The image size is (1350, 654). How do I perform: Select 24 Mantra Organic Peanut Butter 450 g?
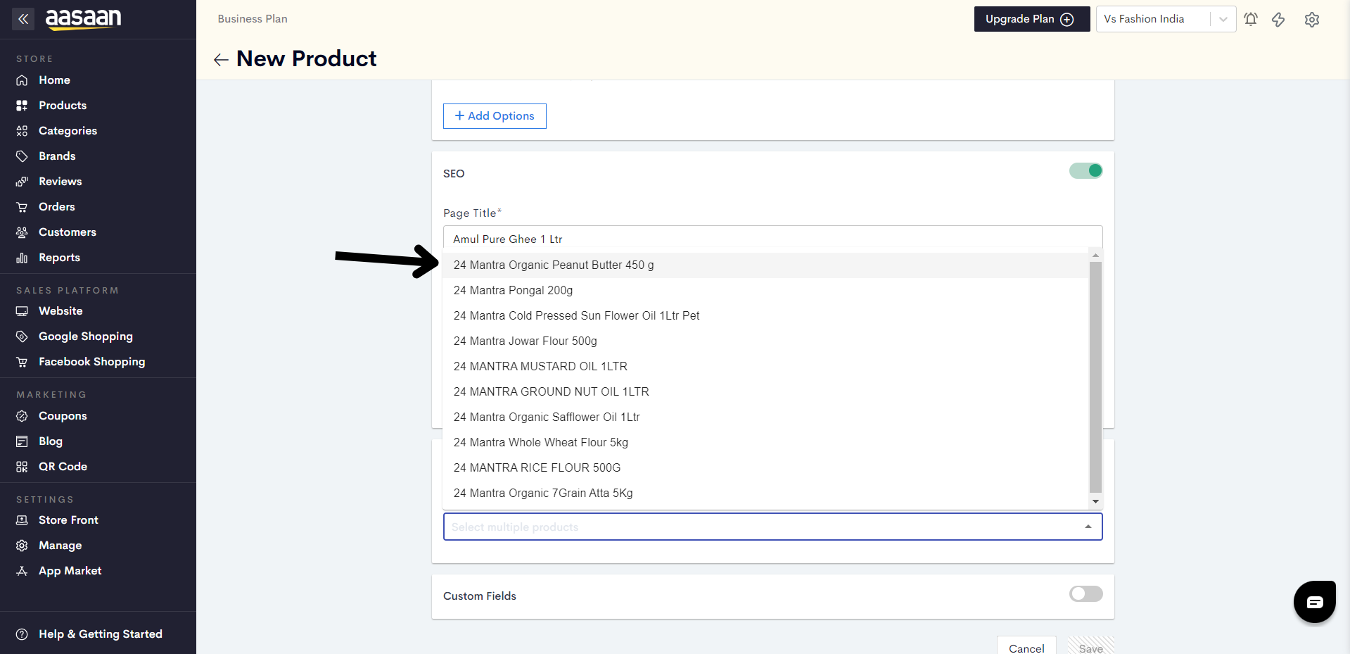(x=765, y=265)
